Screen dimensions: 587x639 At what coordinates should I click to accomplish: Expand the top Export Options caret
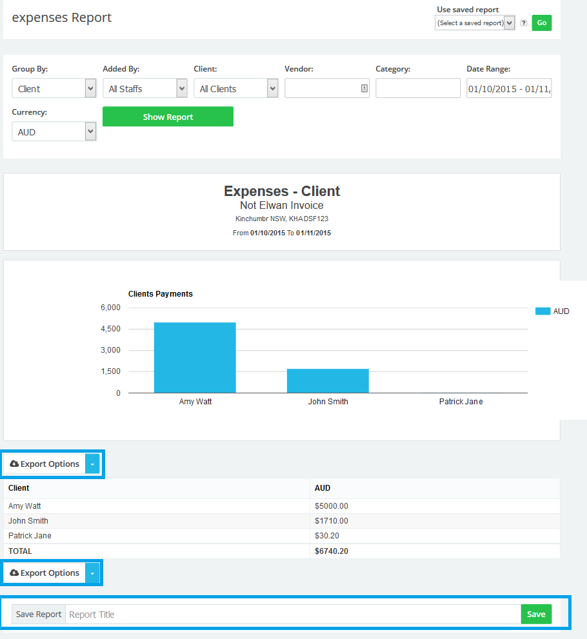coord(93,464)
